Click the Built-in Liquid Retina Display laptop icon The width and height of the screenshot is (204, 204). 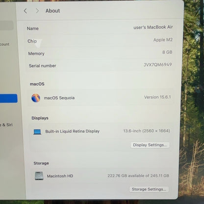[37, 132]
